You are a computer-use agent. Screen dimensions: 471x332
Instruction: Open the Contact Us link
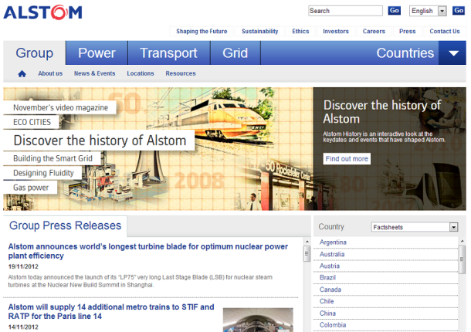(x=445, y=31)
